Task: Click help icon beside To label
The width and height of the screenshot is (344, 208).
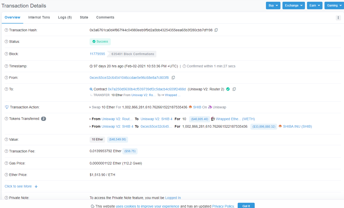Action: pyautogui.click(x=7, y=89)
